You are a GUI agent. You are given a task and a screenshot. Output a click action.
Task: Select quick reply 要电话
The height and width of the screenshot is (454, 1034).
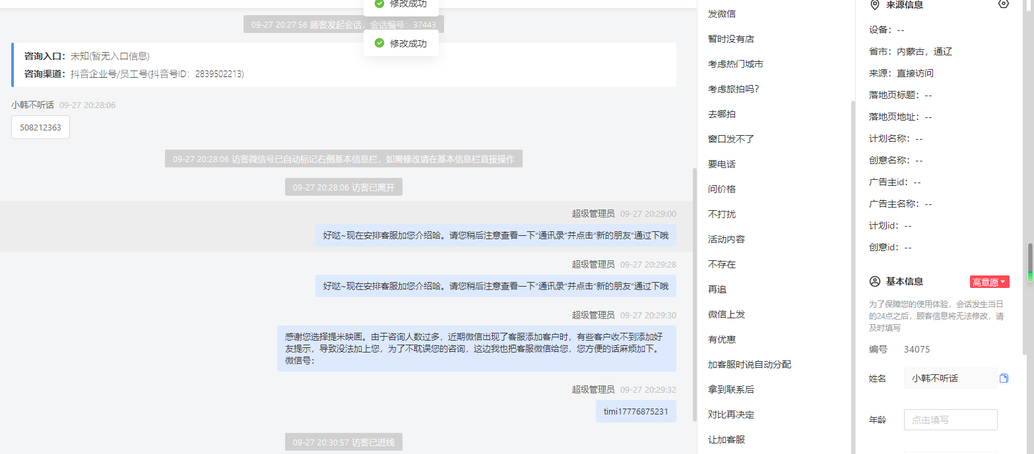click(x=722, y=164)
